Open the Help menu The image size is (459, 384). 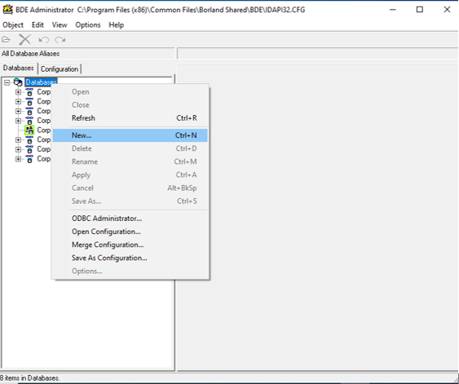(117, 25)
